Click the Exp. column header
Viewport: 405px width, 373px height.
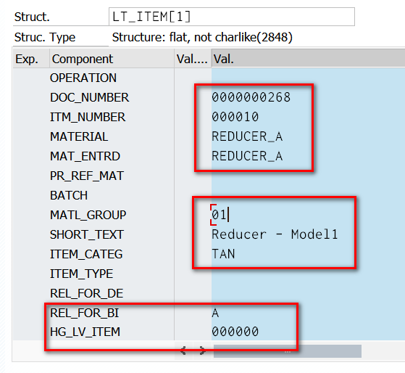pos(31,59)
